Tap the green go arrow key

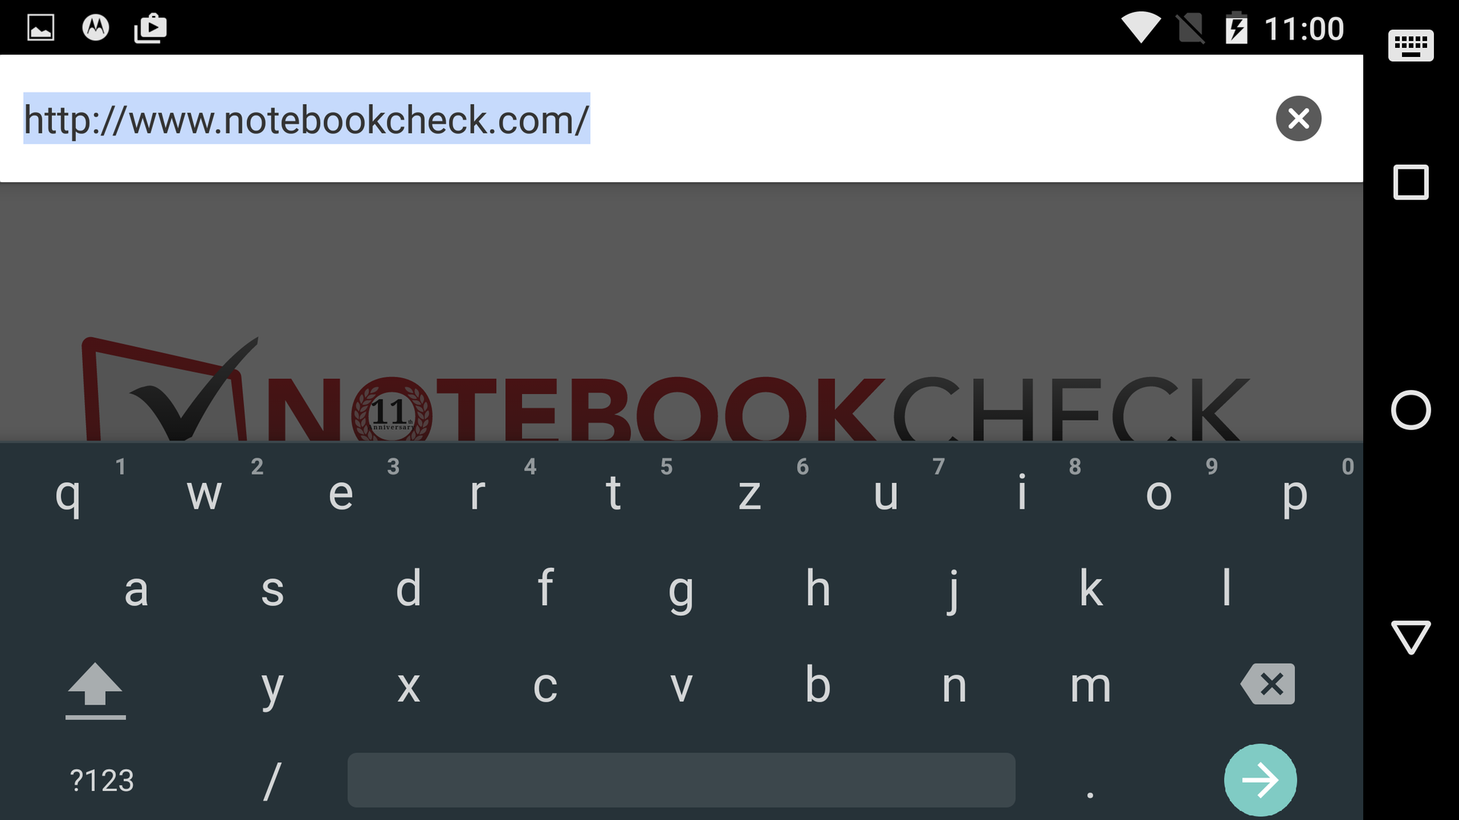[x=1260, y=780]
